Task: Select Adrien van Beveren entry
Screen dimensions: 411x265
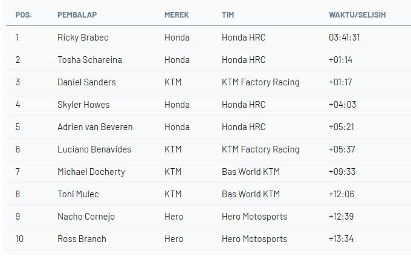Action: coord(95,127)
